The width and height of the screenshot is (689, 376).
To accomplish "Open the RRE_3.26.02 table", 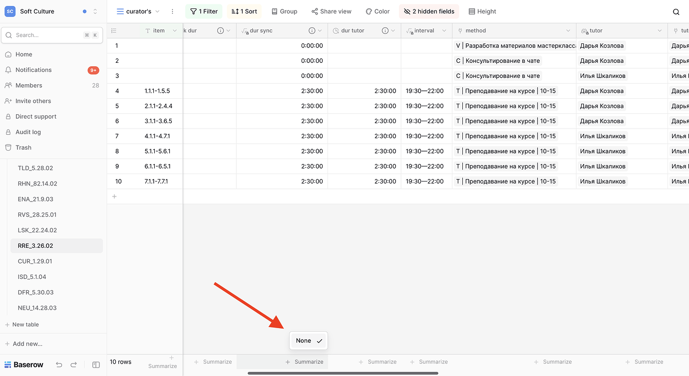I will [x=35, y=246].
